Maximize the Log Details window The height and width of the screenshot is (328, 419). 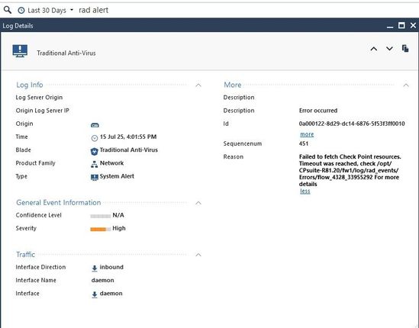click(401, 25)
